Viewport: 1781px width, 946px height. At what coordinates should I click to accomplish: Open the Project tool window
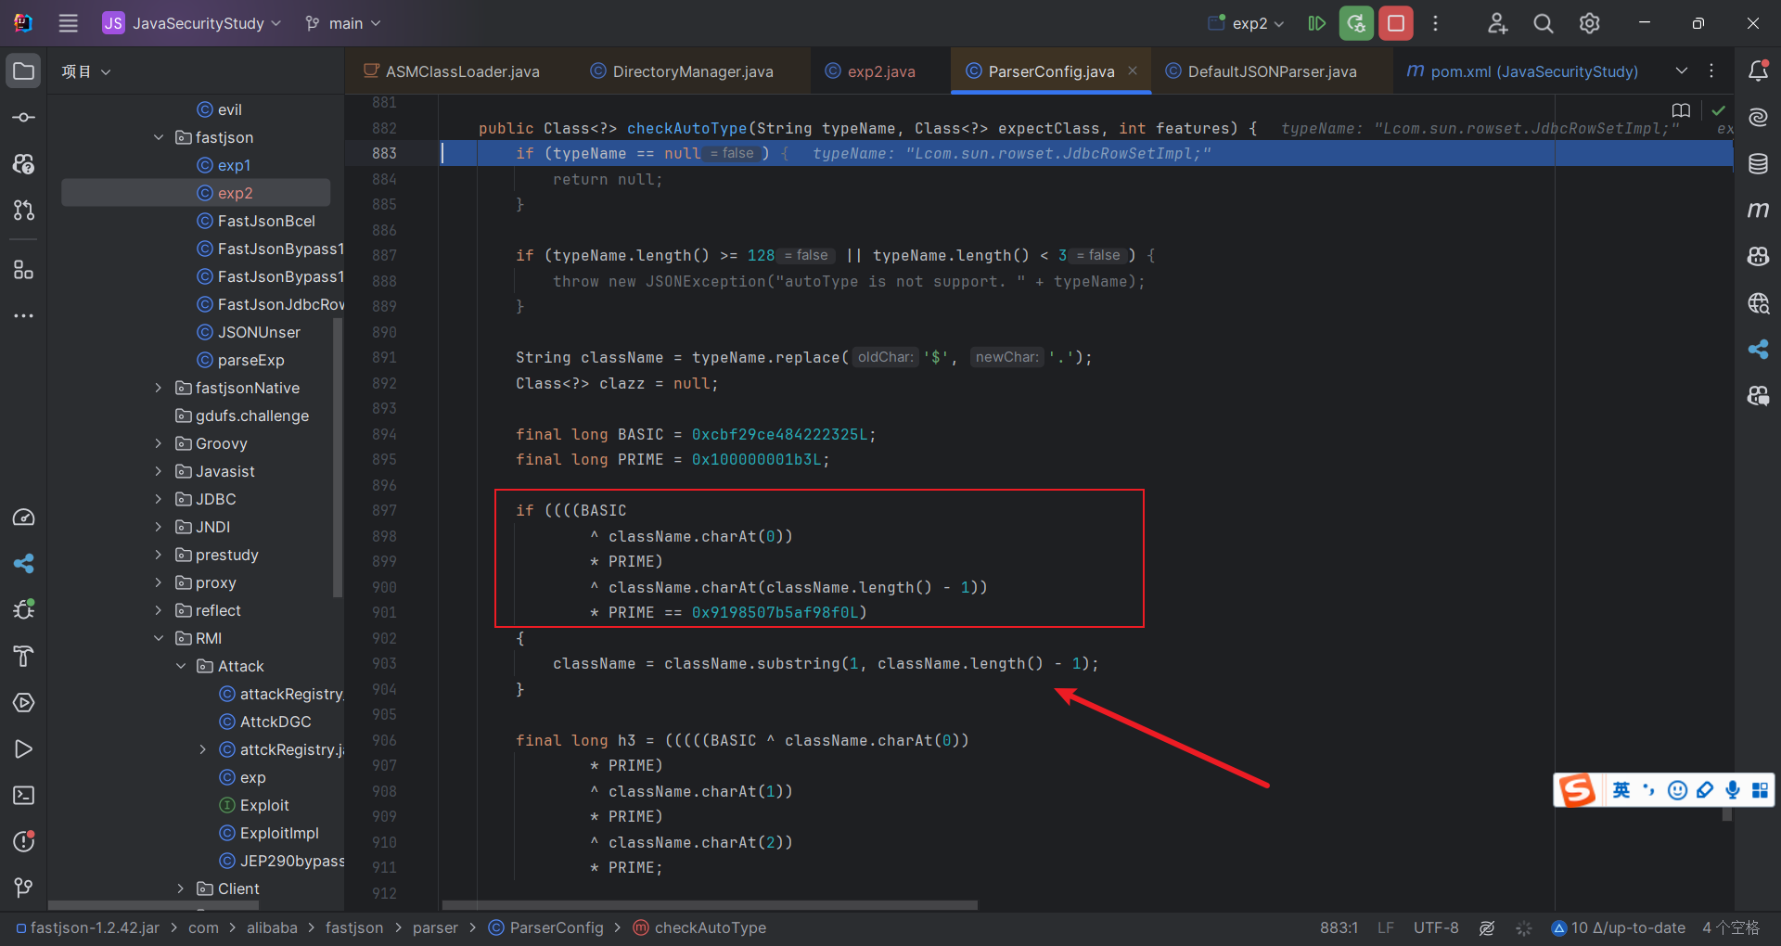24,71
